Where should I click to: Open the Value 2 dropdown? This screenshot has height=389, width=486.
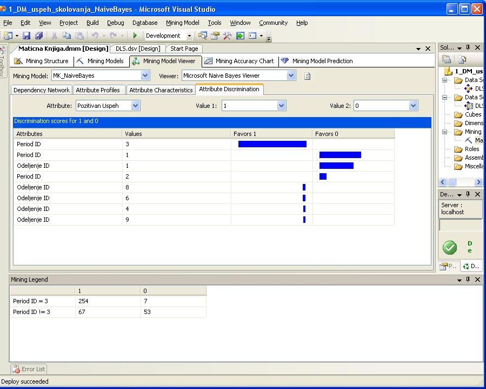tap(413, 106)
